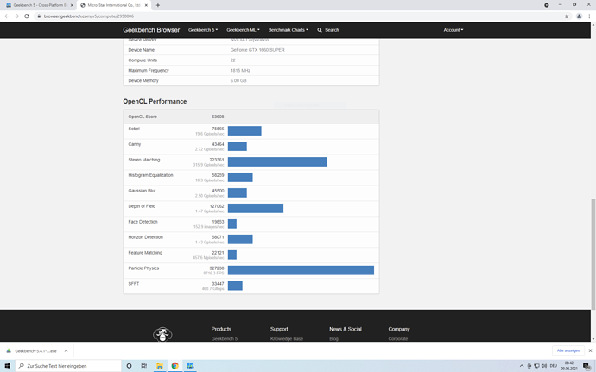Expand the download item options chevron

point(66,350)
